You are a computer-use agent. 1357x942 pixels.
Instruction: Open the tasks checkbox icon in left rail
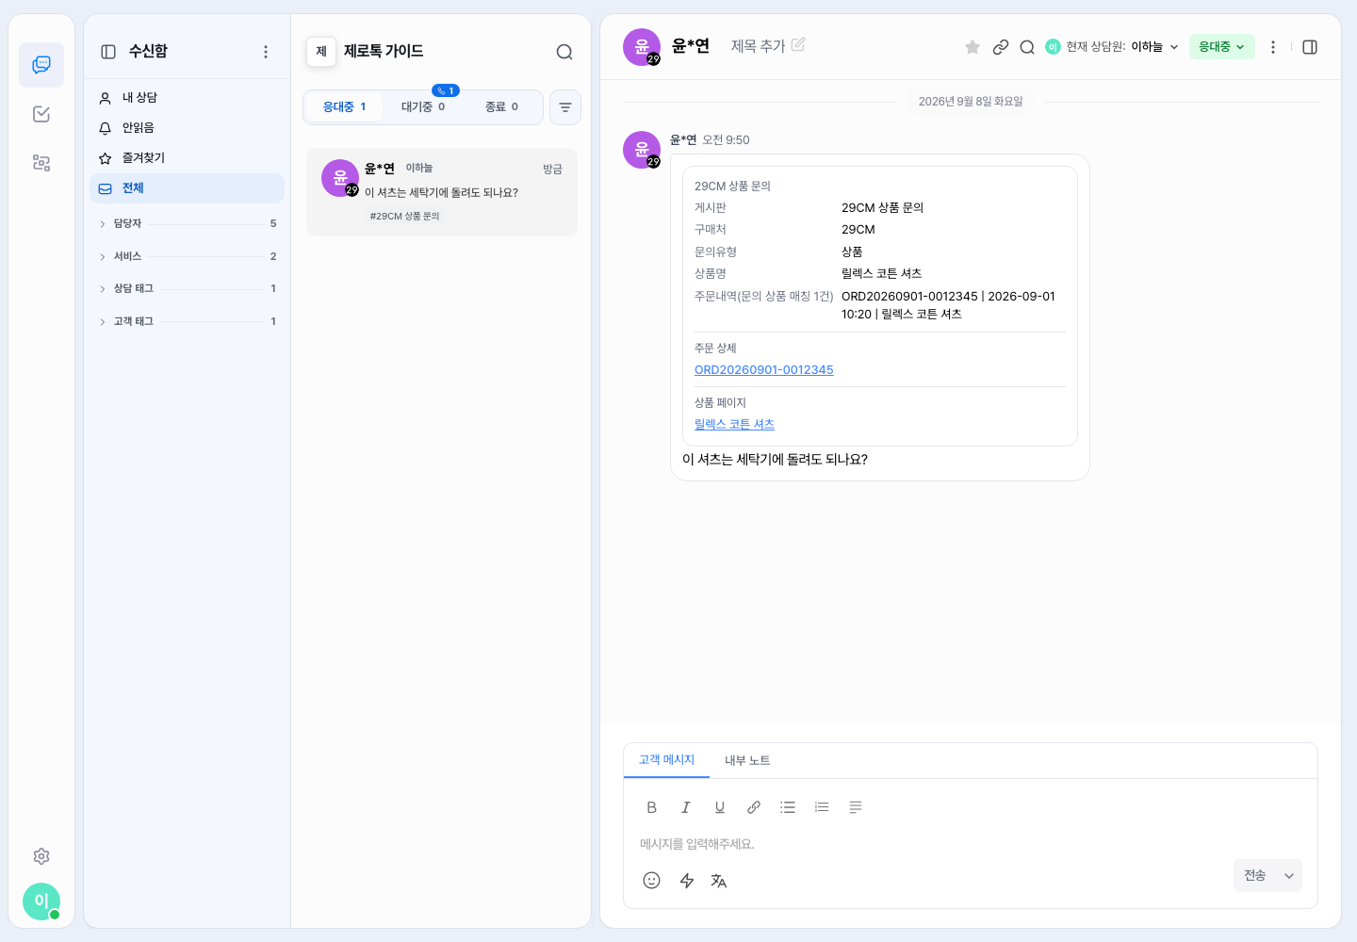(41, 114)
